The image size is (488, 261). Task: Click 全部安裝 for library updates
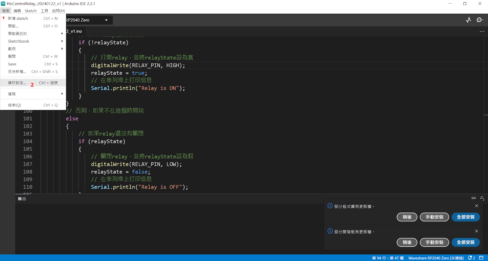[x=466, y=217]
